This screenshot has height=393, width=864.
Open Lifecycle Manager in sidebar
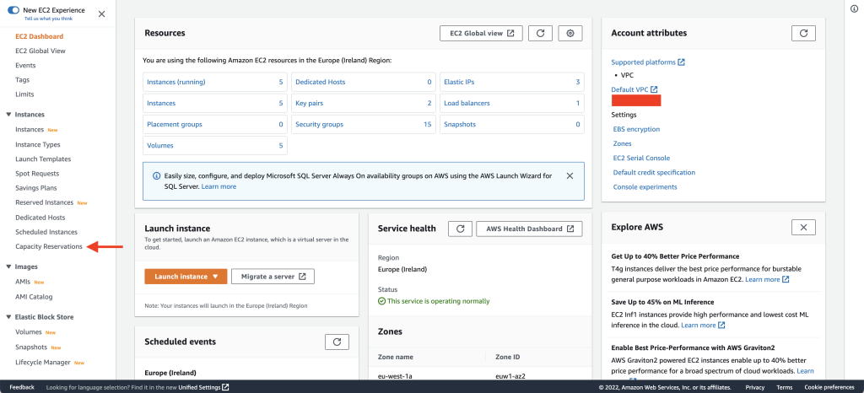pyautogui.click(x=43, y=362)
